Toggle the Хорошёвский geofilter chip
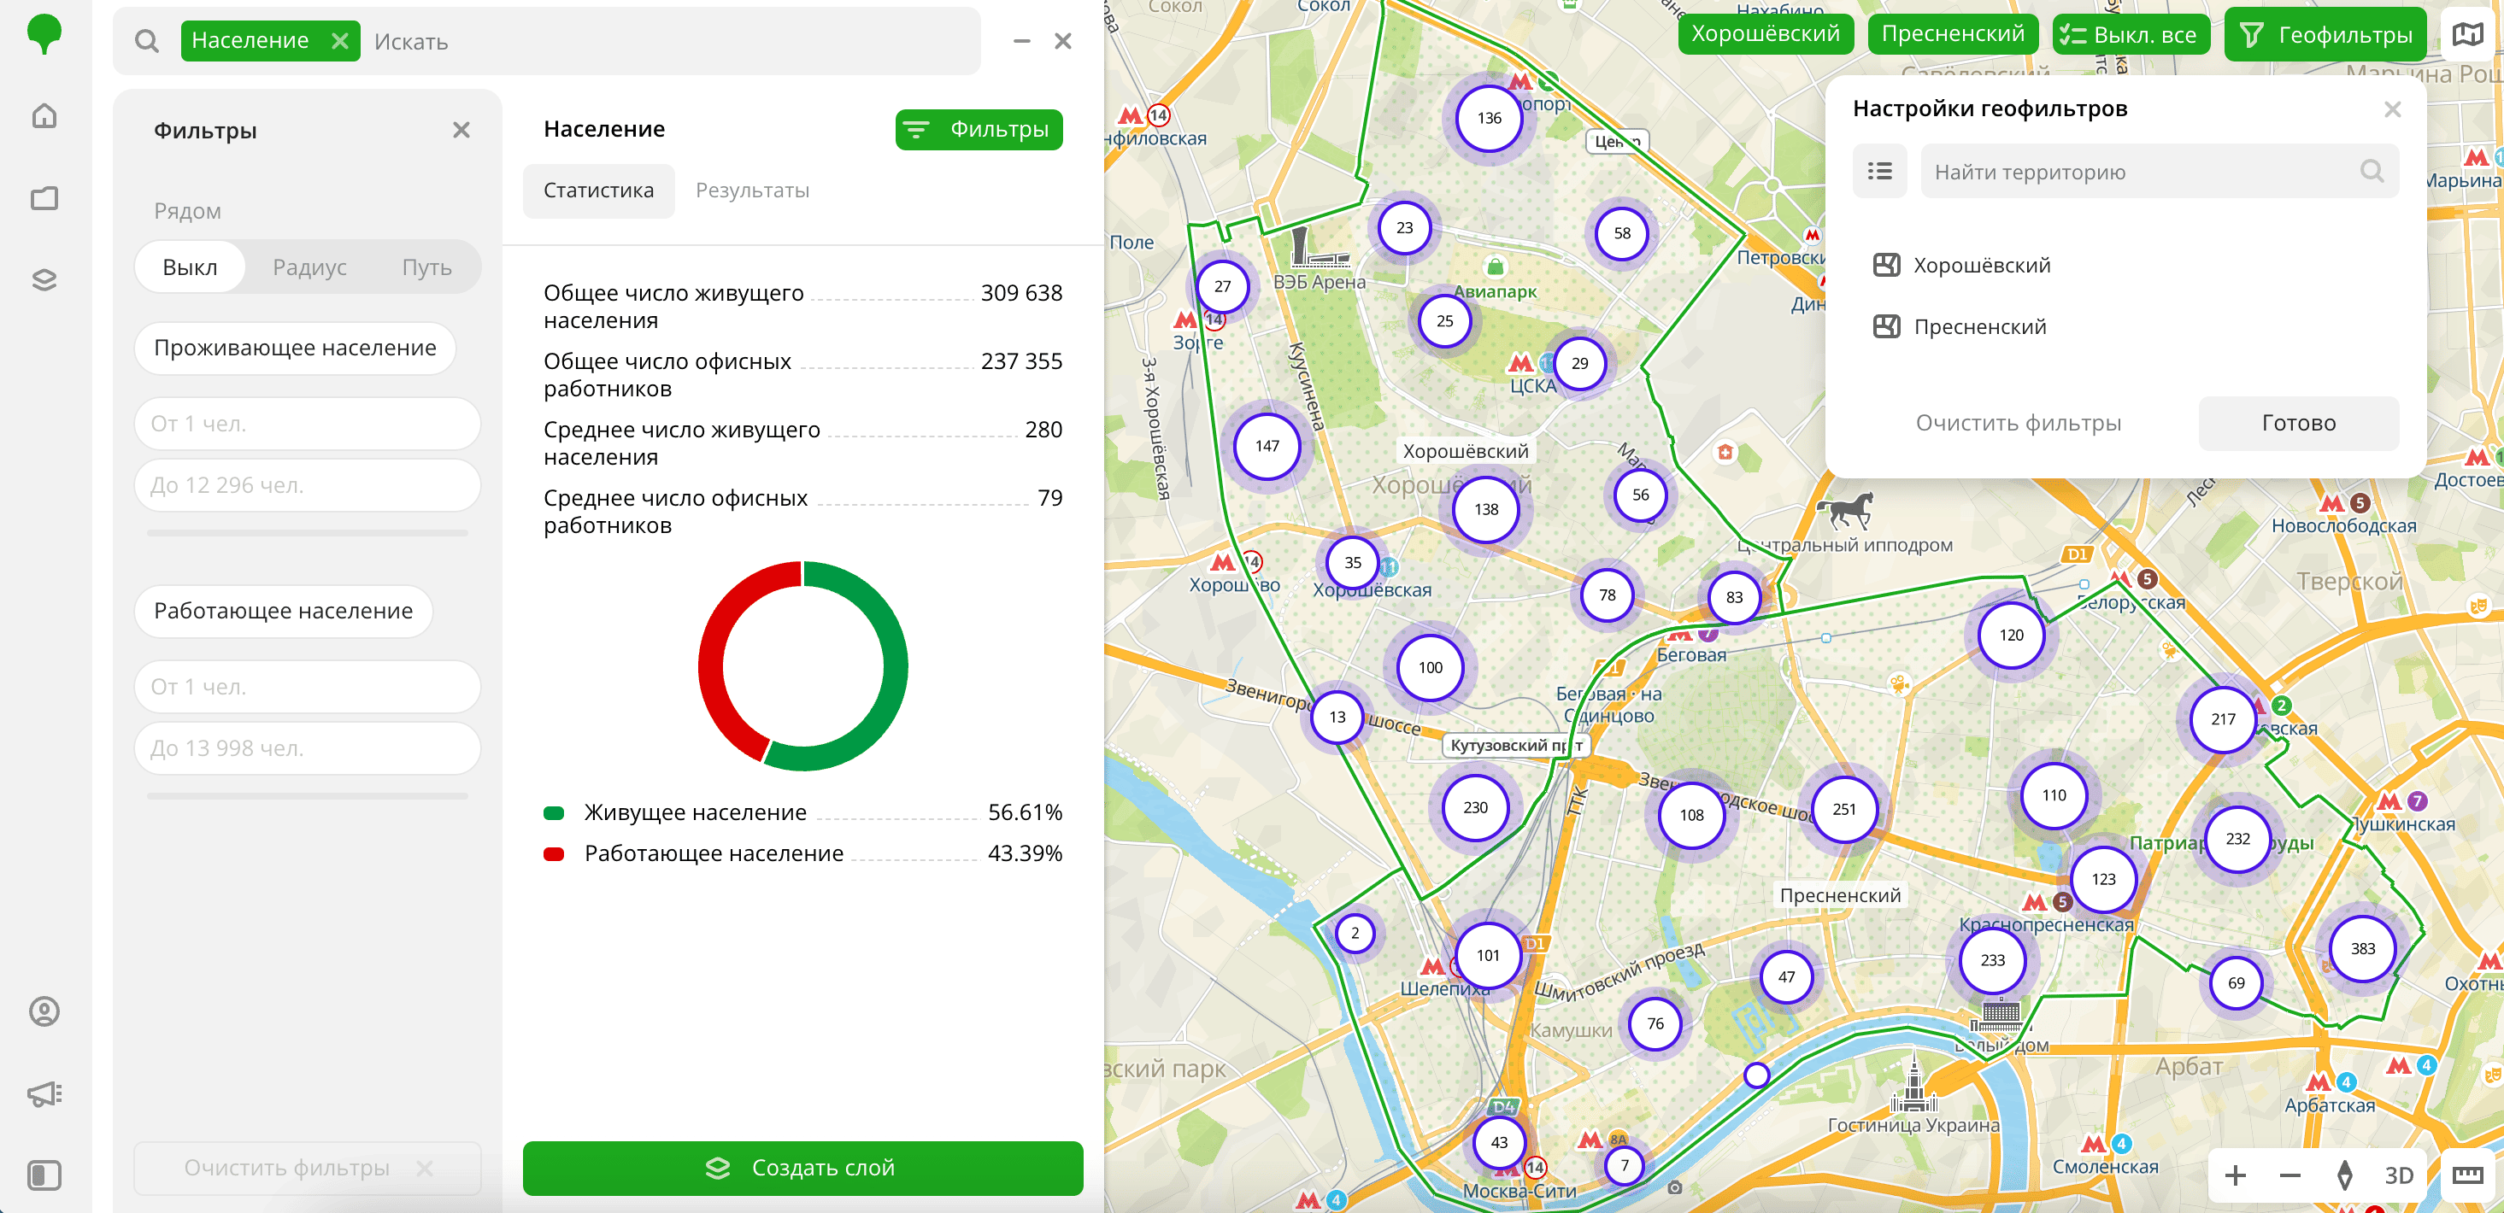 pyautogui.click(x=1766, y=34)
